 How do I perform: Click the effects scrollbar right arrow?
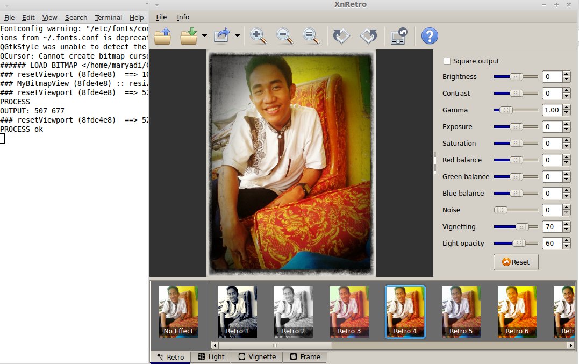pyautogui.click(x=571, y=346)
